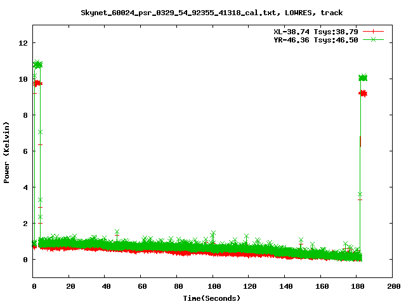Click green cal-on data cluster at the track start
This screenshot has width=406, height=304.
click(37, 65)
